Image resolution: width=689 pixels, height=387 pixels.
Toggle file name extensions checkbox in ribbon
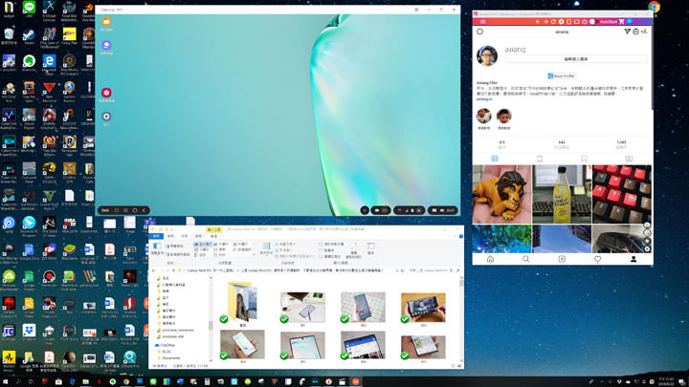pyautogui.click(x=326, y=250)
